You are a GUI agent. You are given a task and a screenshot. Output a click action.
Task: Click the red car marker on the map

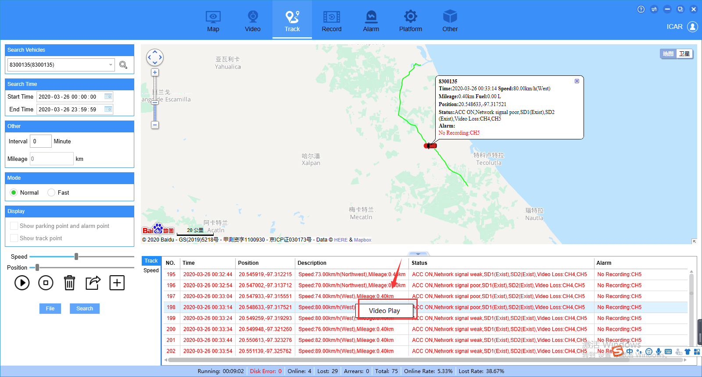click(430, 146)
